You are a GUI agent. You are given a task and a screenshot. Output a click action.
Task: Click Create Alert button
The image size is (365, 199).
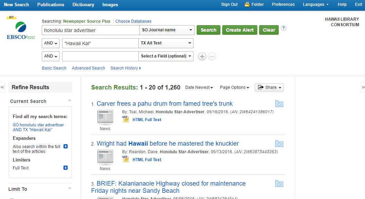[240, 30]
